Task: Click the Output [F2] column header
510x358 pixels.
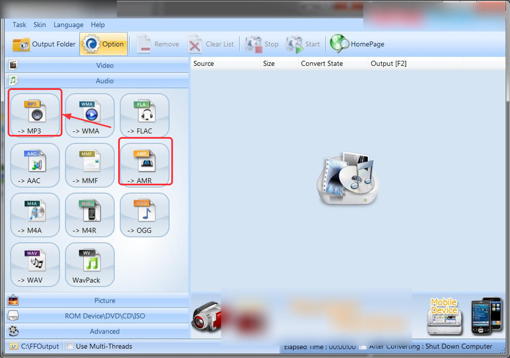Action: 415,63
